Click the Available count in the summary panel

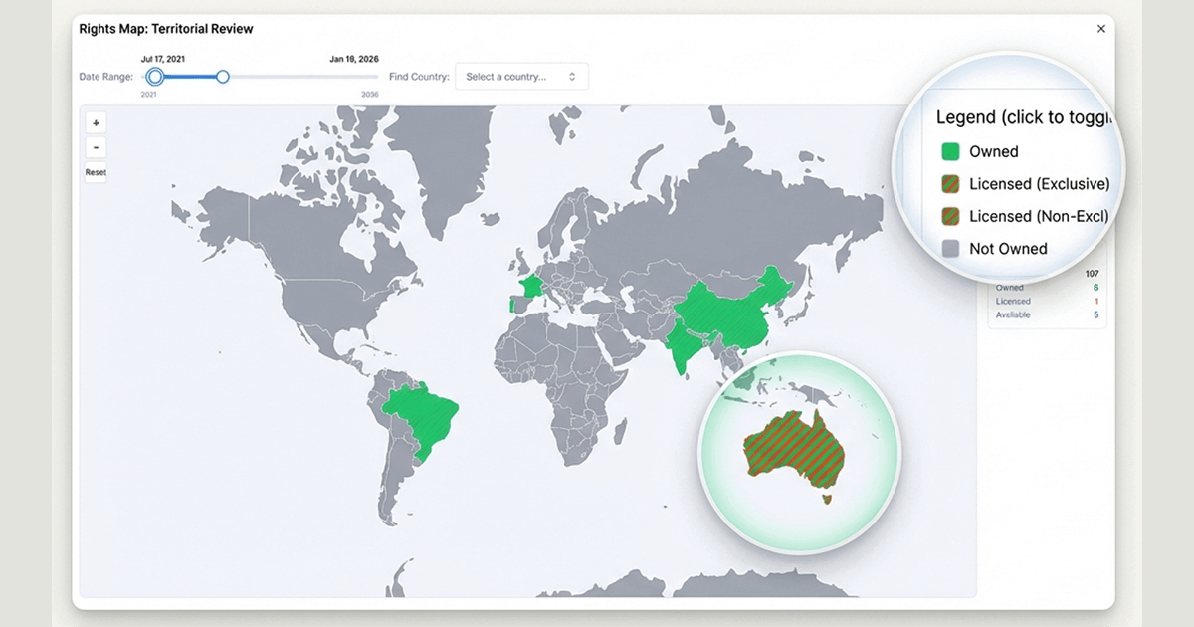[1095, 315]
